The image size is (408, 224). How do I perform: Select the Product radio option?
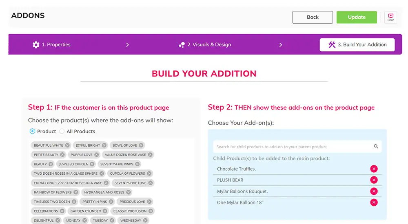pyautogui.click(x=32, y=131)
